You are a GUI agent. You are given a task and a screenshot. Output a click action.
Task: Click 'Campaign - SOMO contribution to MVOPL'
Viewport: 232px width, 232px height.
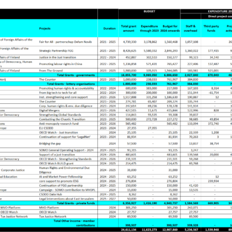[67, 190]
